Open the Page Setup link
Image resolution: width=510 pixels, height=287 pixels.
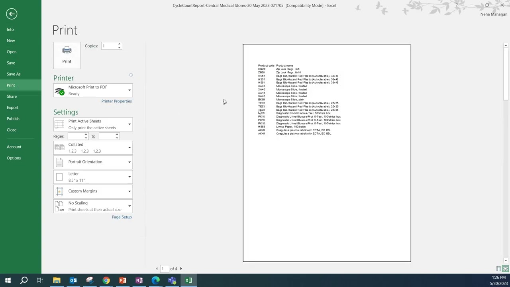(122, 217)
